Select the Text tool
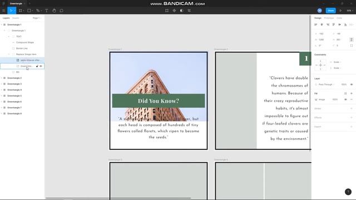 point(47,11)
